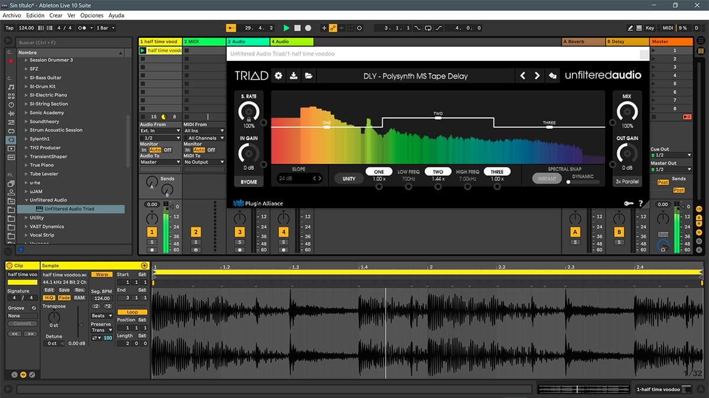Open the preset folder icon in Triad
709x398 pixels.
point(308,75)
